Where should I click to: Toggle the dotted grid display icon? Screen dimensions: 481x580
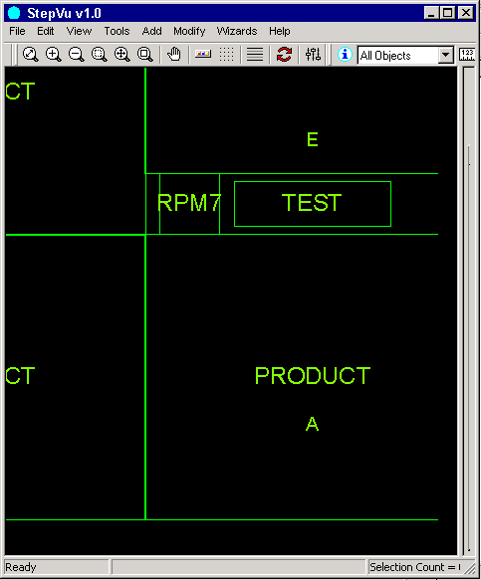tap(226, 55)
